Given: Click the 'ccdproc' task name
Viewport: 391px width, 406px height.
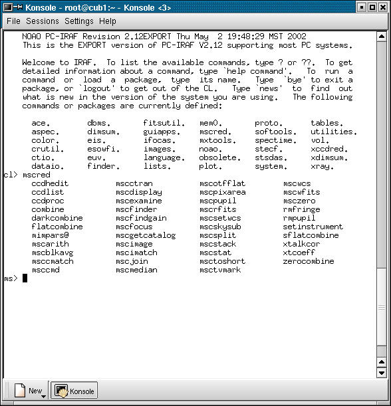Looking at the screenshot, I should point(48,201).
